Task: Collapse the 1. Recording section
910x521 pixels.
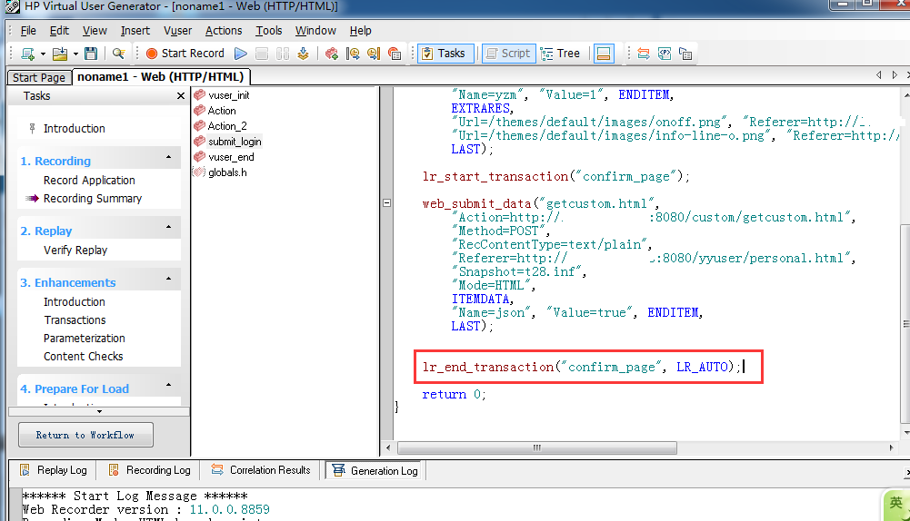Action: pos(168,159)
